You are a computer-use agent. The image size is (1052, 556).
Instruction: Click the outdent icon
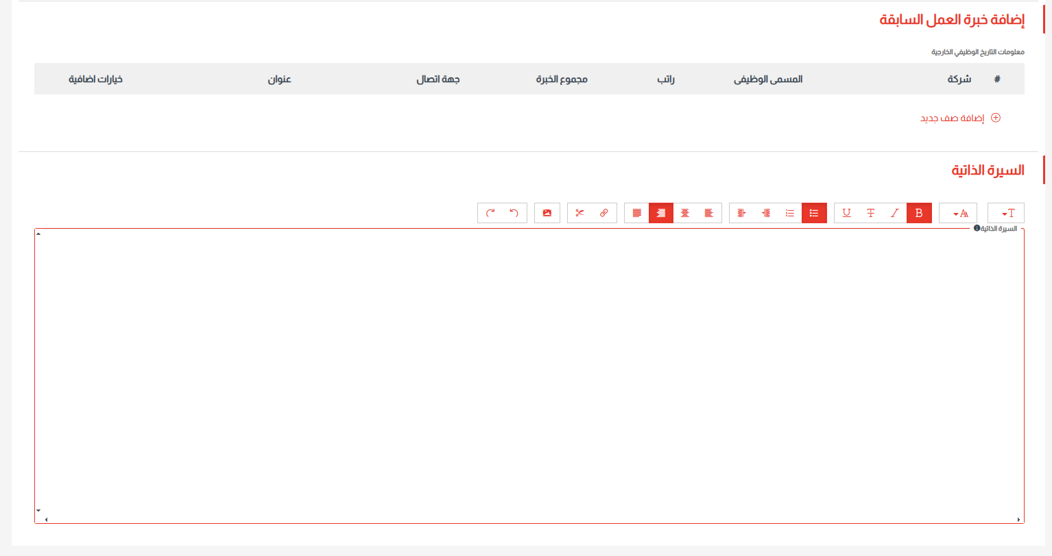(766, 213)
